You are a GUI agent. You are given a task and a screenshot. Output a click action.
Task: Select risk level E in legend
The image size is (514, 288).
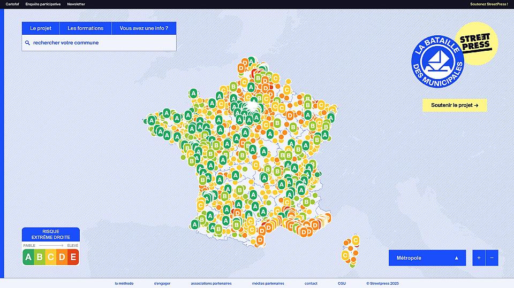(x=73, y=258)
